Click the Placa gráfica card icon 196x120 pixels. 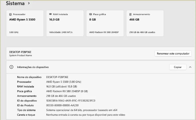[x=90, y=14]
